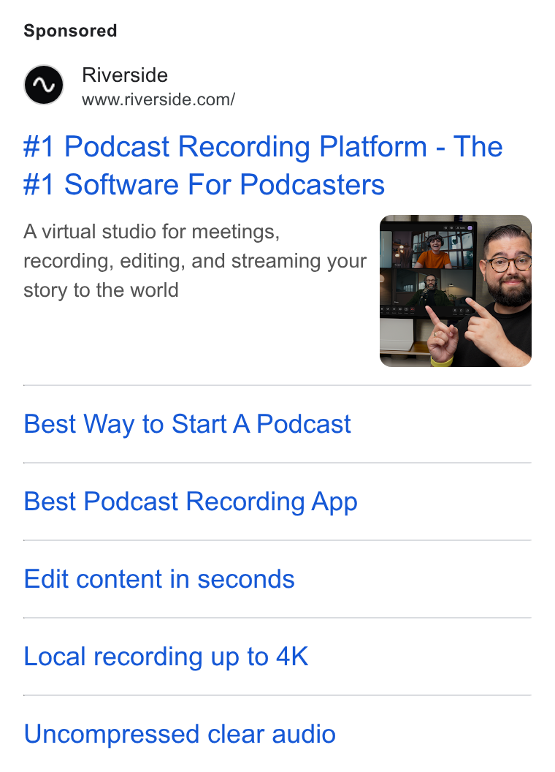This screenshot has height=772, width=555.
Task: Open the Best Way to Start A Podcast link
Action: tap(187, 424)
